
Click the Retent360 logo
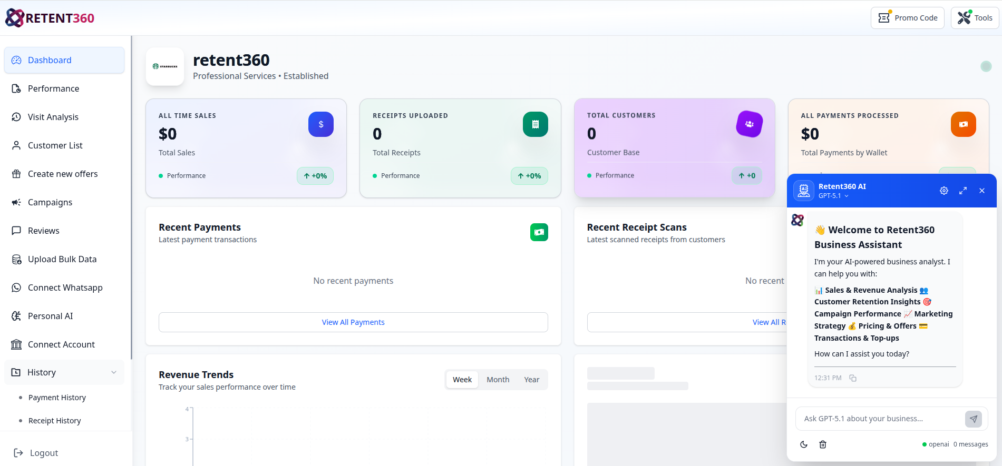(50, 18)
